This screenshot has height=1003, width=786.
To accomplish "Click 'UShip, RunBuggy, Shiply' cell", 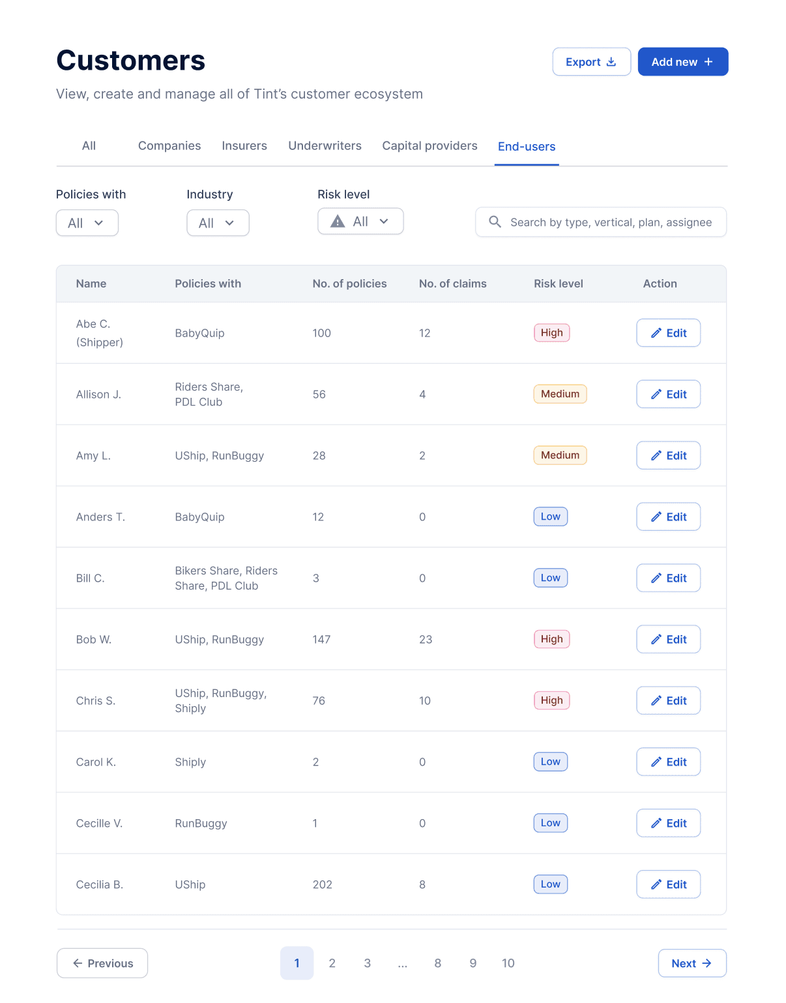I will pyautogui.click(x=221, y=701).
